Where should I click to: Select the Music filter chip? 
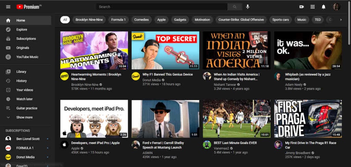click(302, 20)
